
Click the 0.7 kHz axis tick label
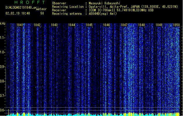click(x=2, y=96)
